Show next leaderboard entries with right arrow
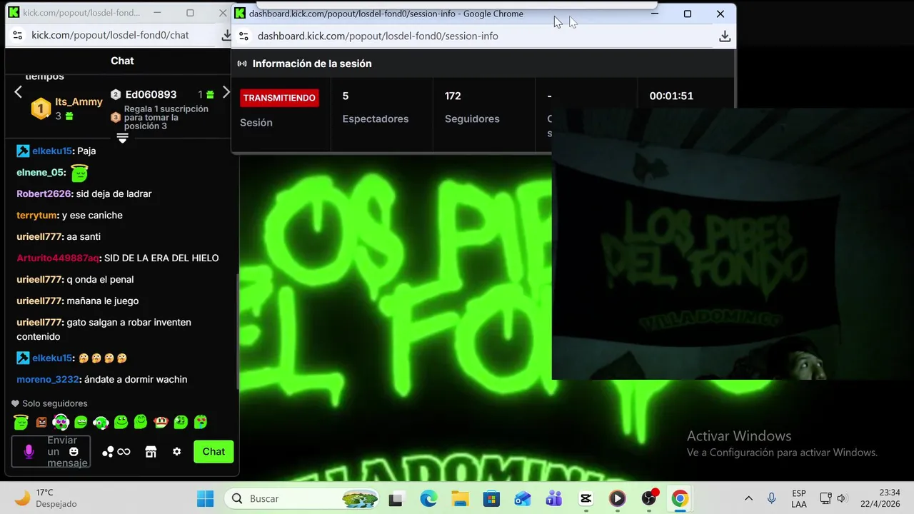Image resolution: width=914 pixels, height=514 pixels. pyautogui.click(x=226, y=92)
